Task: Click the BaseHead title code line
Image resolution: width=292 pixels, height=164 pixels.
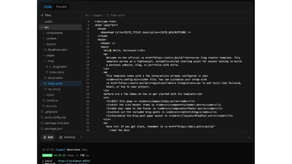Action: tap(145, 32)
